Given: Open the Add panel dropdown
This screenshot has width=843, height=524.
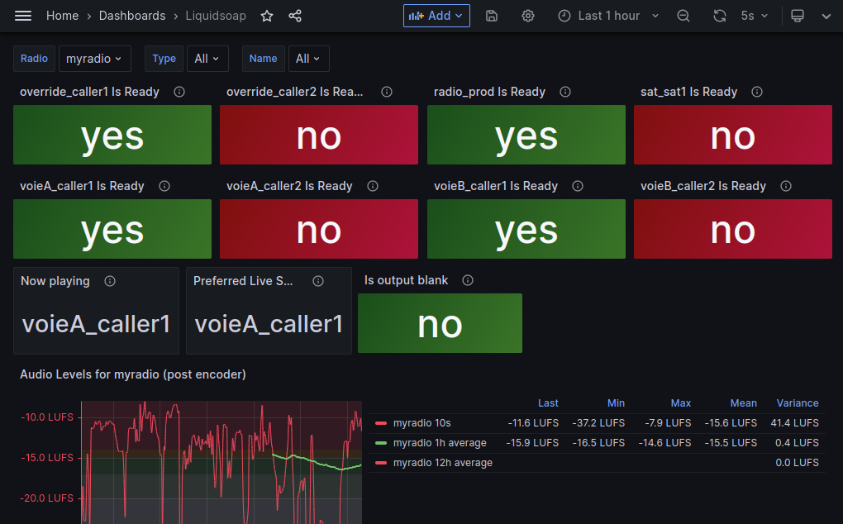Looking at the screenshot, I should point(436,17).
